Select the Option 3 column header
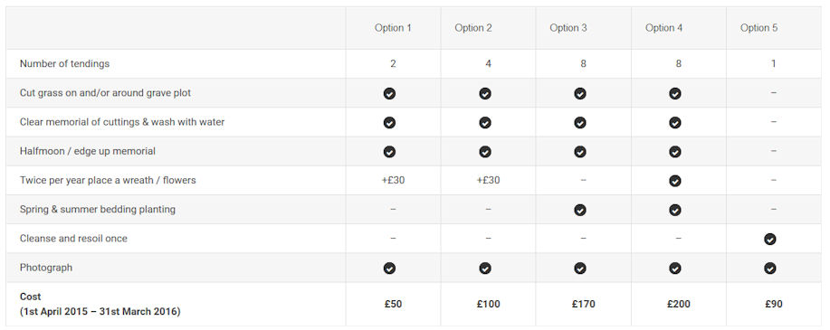Image resolution: width=830 pixels, height=330 pixels. 568,28
